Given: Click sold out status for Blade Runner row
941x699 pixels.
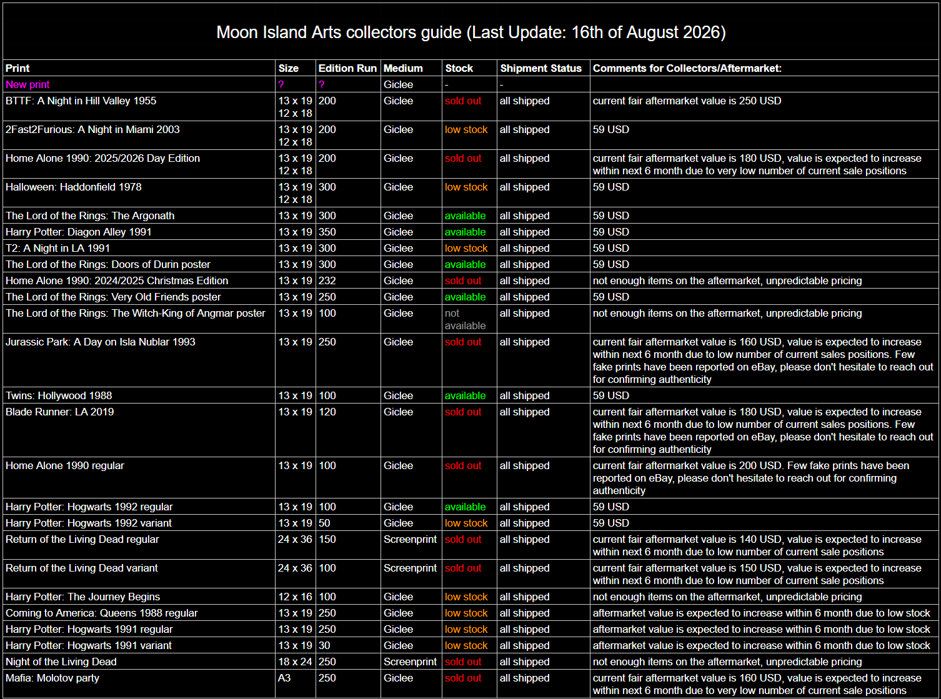Looking at the screenshot, I should (x=463, y=412).
